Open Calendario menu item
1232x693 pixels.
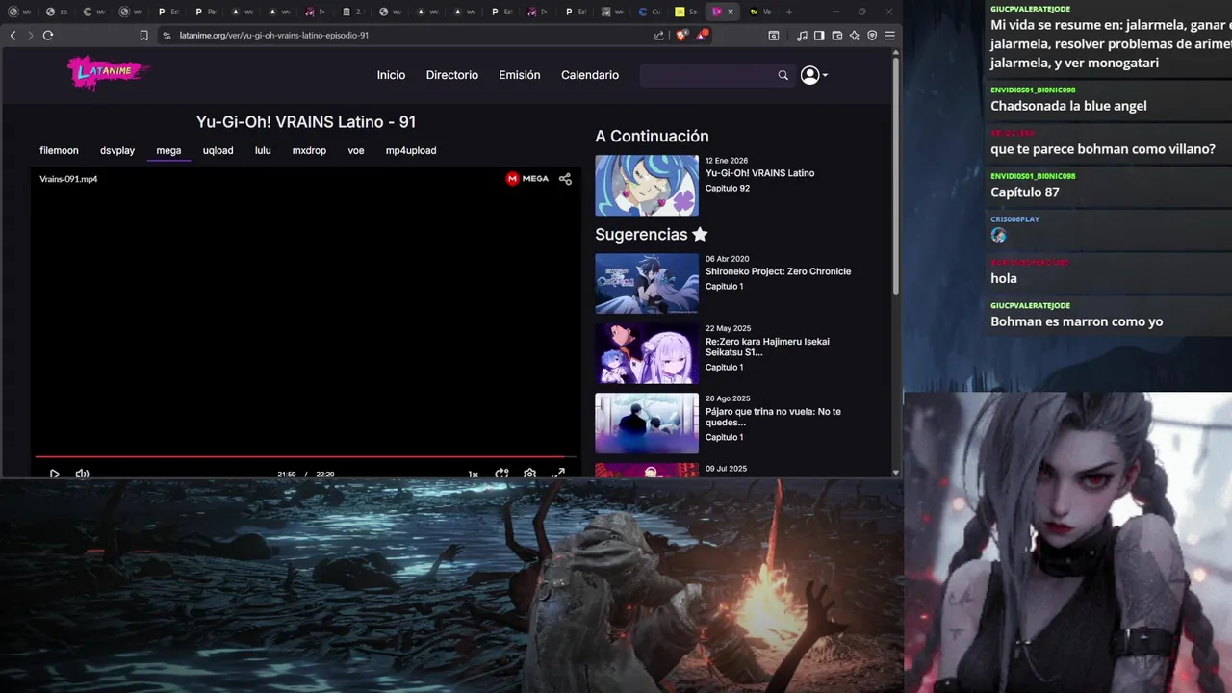pyautogui.click(x=590, y=75)
